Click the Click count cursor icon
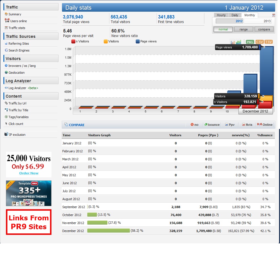The image size is (280, 273). (x=6, y=124)
